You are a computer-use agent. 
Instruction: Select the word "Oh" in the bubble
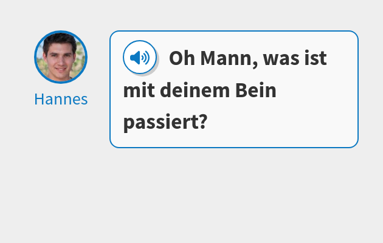(182, 58)
